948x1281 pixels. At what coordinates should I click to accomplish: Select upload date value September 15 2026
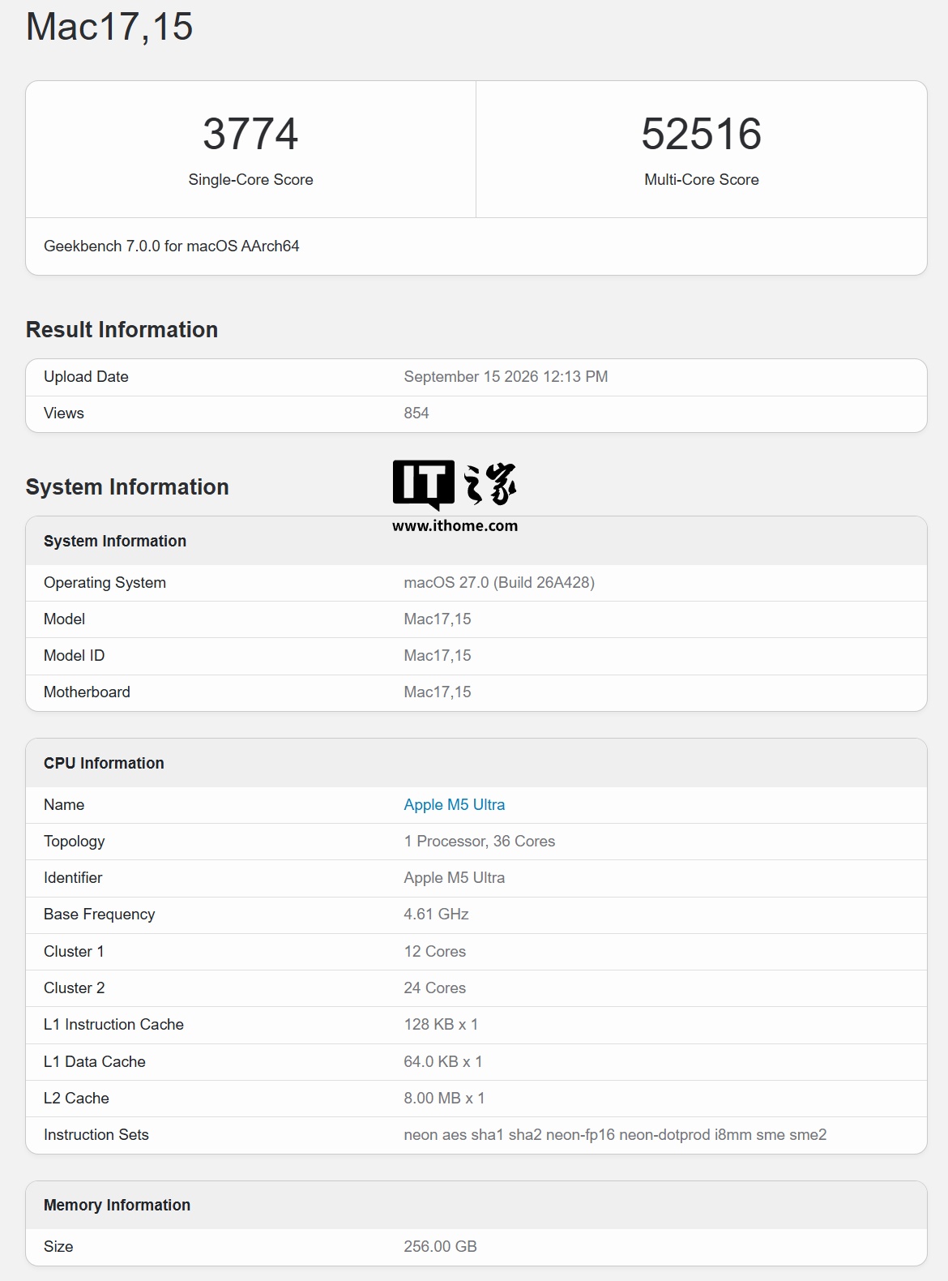[x=506, y=376]
